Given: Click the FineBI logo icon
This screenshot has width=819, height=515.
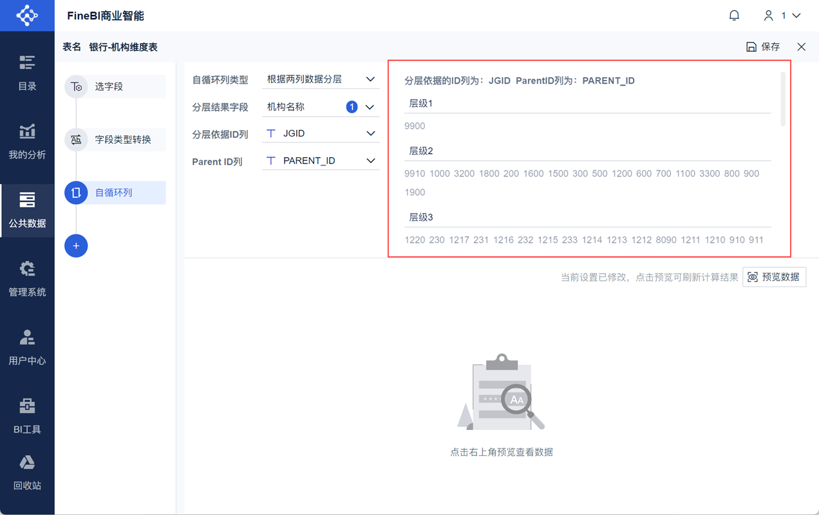Looking at the screenshot, I should point(27,15).
